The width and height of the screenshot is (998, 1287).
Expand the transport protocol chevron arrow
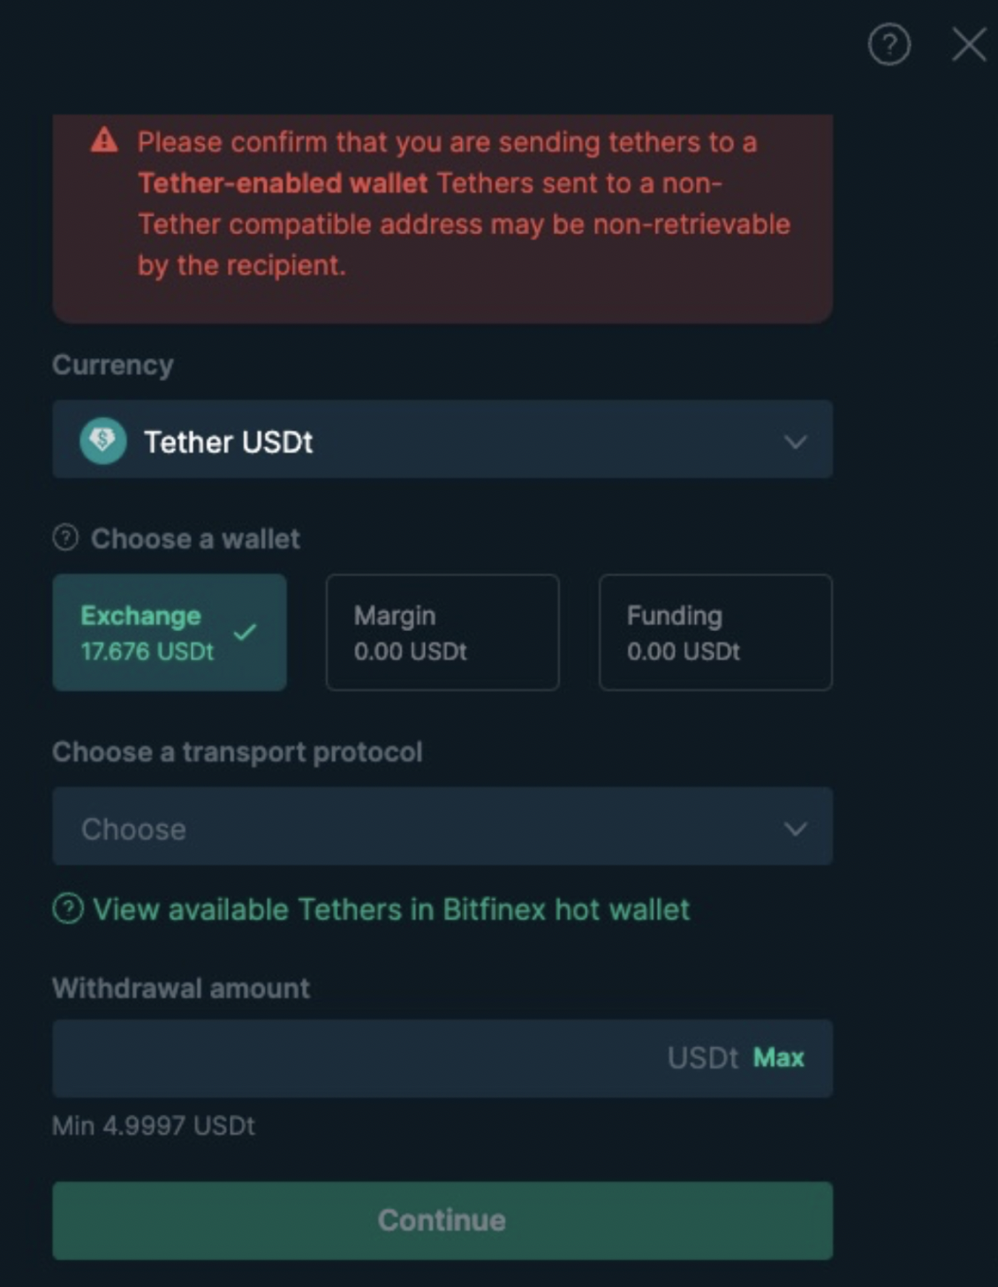[x=796, y=828]
